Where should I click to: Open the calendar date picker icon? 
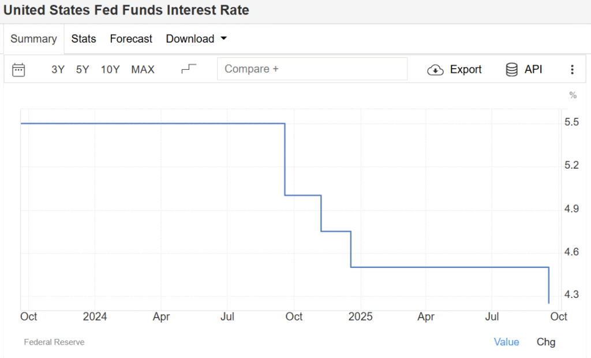18,70
